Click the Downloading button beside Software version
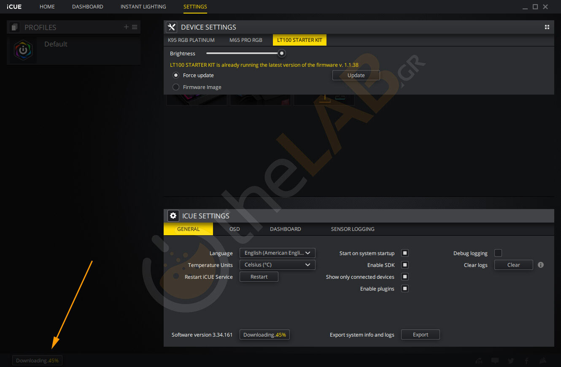Viewport: 561px width, 367px height. (x=264, y=334)
